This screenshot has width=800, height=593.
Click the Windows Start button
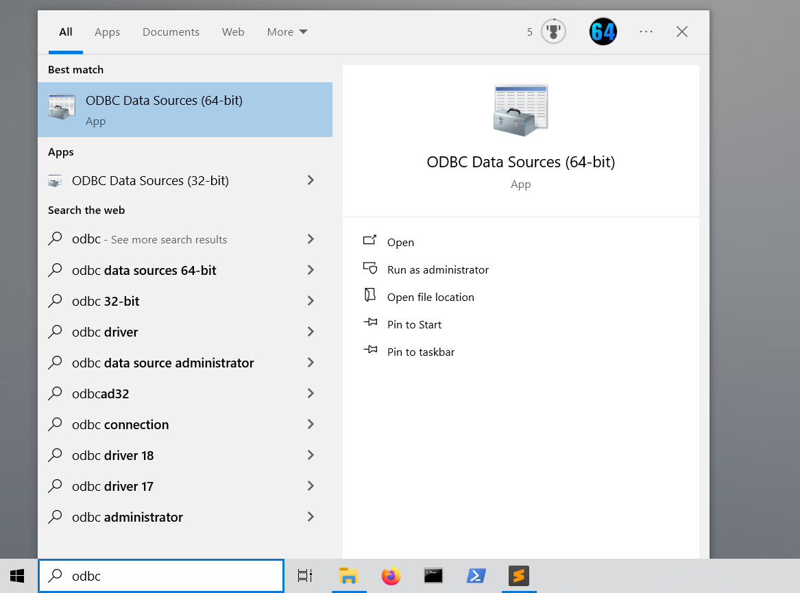point(18,576)
